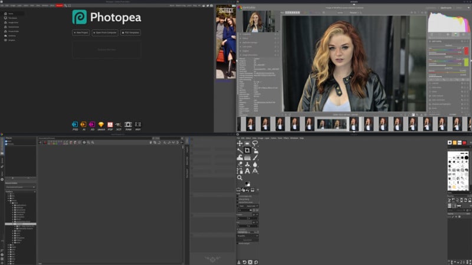Click the XD format icon in Photopea
Viewport: 472px width, 265px height.
(92, 124)
